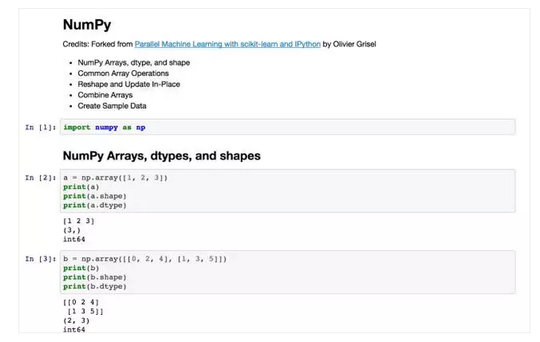The height and width of the screenshot is (342, 540).
Task: Focus the 'import numpy as np' code cell
Action: pyautogui.click(x=104, y=127)
